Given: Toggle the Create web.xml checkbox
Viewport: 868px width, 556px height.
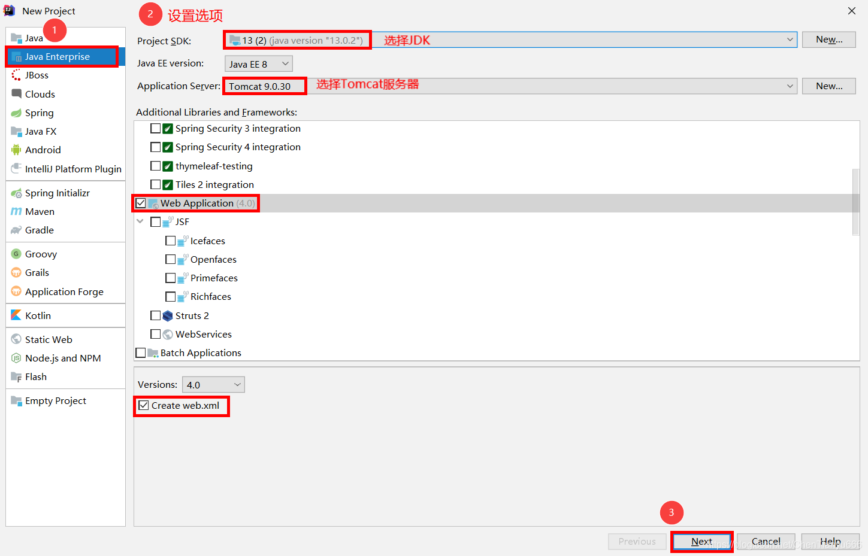Looking at the screenshot, I should coord(144,406).
